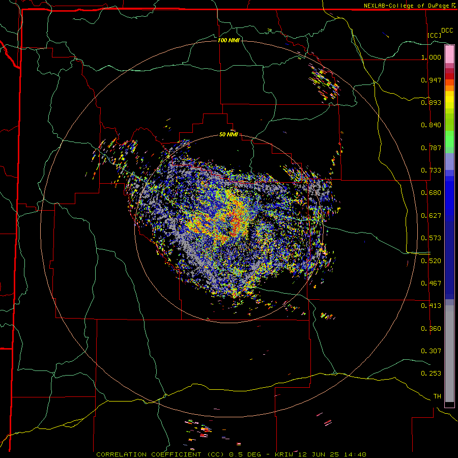Click the [CC] legend unit label
The width and height of the screenshot is (458, 458).
[x=434, y=35]
